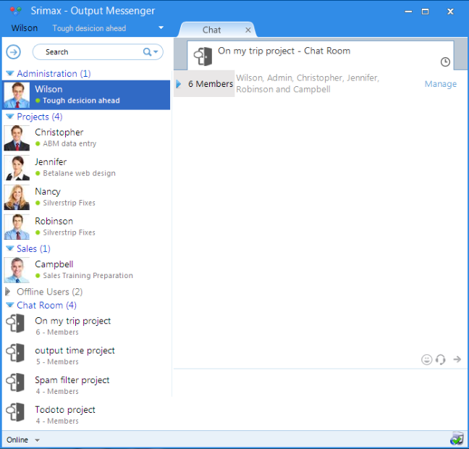Collapse the Administration group
Viewport: 469px width, 449px height.
coord(9,74)
